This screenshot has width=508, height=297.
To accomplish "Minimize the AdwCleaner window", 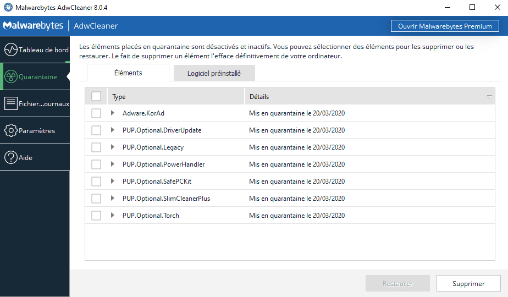I will pos(448,7).
